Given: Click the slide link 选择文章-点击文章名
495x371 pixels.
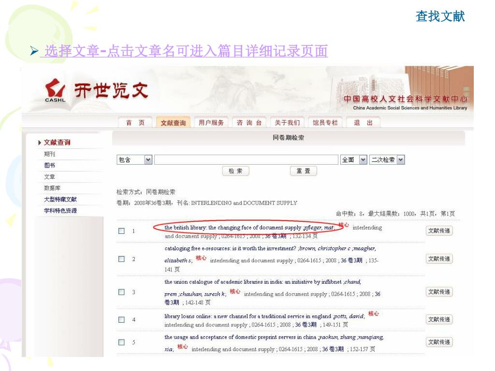Looking at the screenshot, I should [184, 51].
